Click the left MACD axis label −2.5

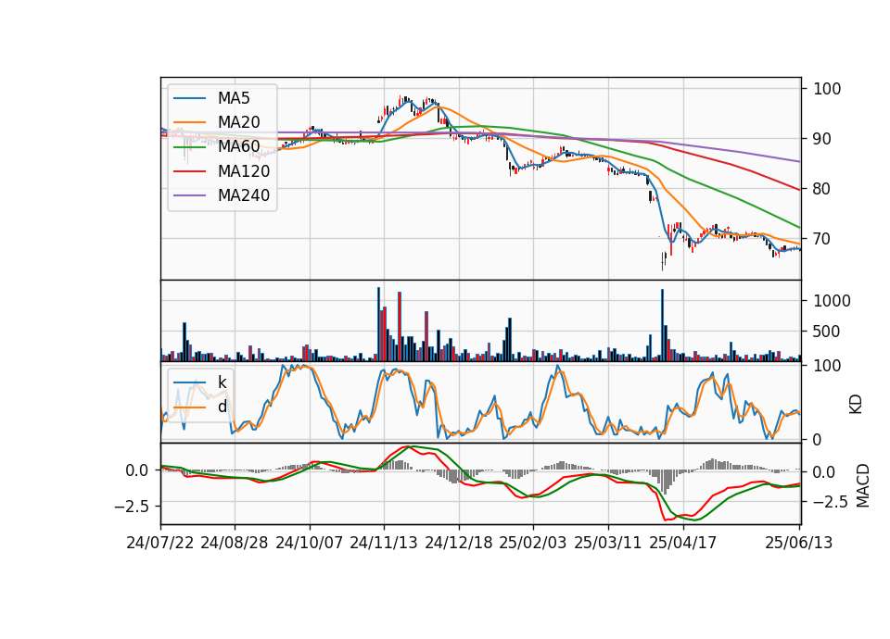(131, 506)
